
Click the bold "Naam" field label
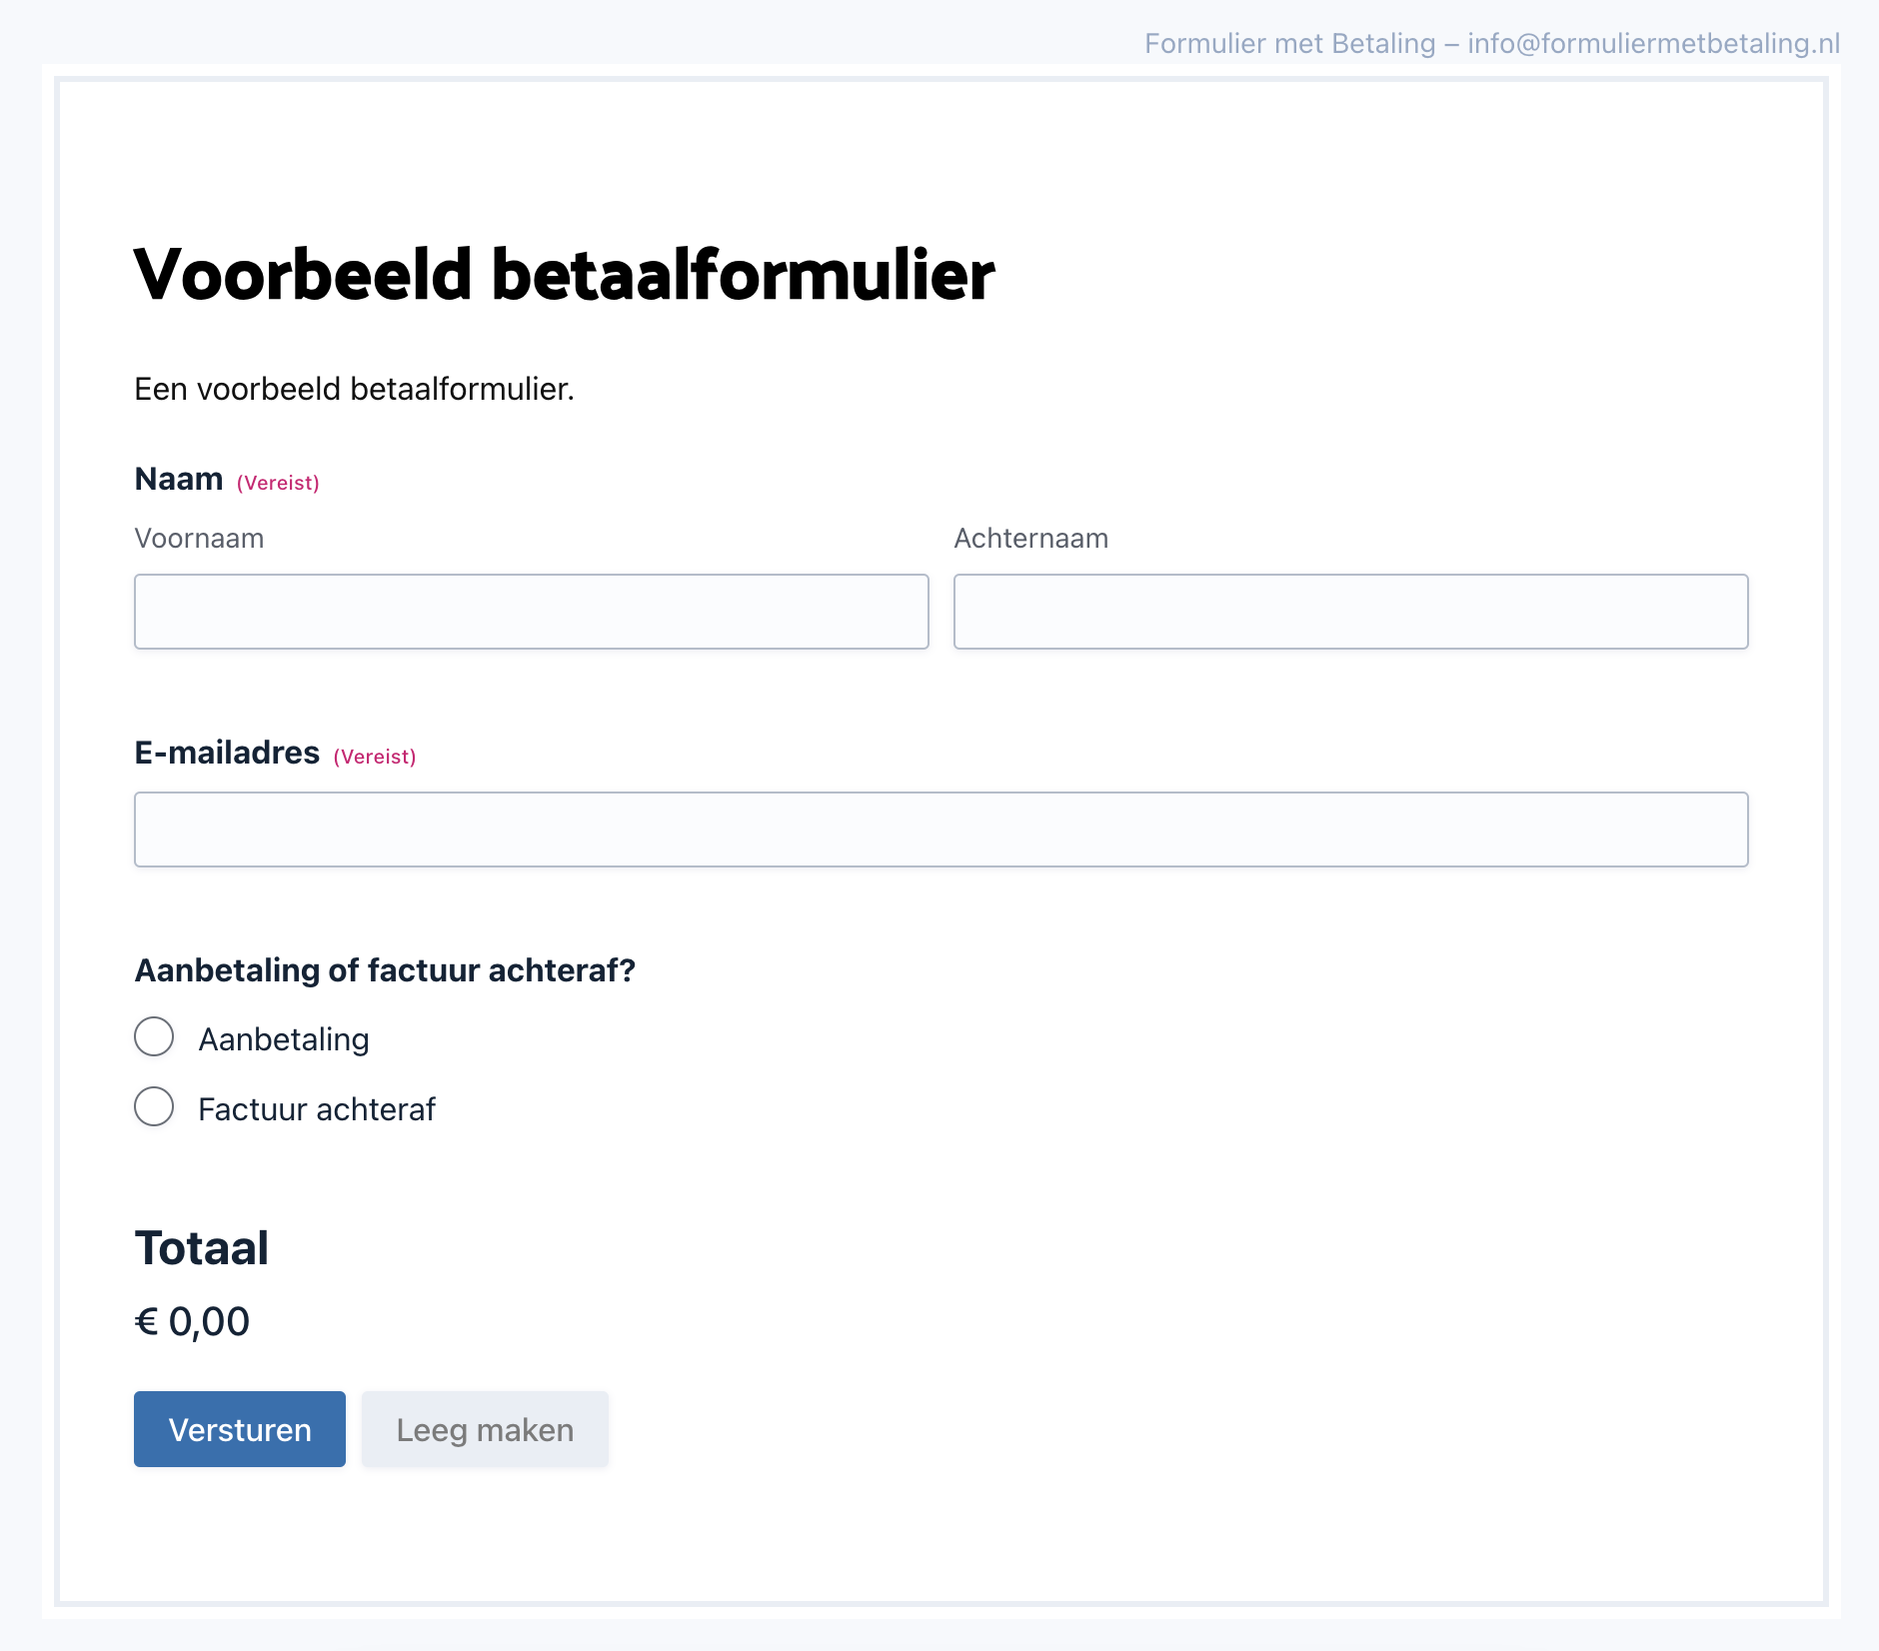pyautogui.click(x=179, y=480)
